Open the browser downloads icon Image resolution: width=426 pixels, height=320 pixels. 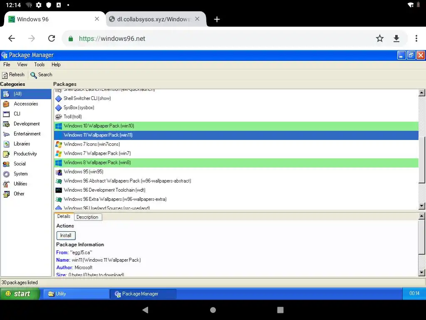coord(396,38)
